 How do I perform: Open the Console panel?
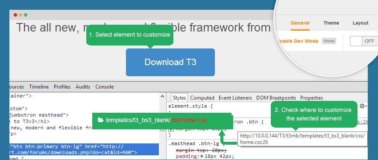point(104,87)
